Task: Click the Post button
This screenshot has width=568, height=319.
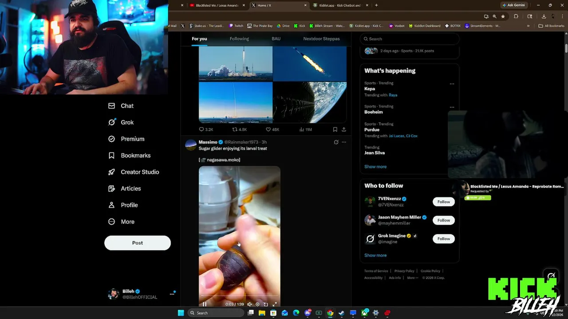Action: (138, 243)
